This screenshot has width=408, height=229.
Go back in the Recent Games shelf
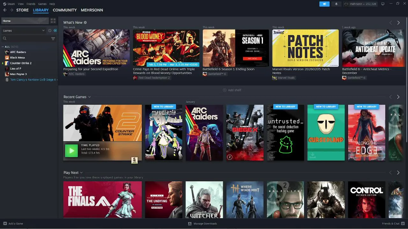(x=390, y=97)
